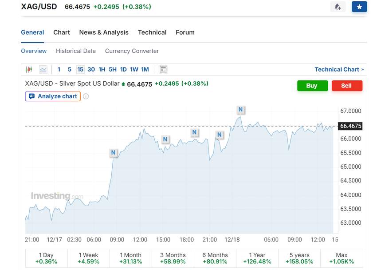Create a price alert via bell icon

pos(338,6)
